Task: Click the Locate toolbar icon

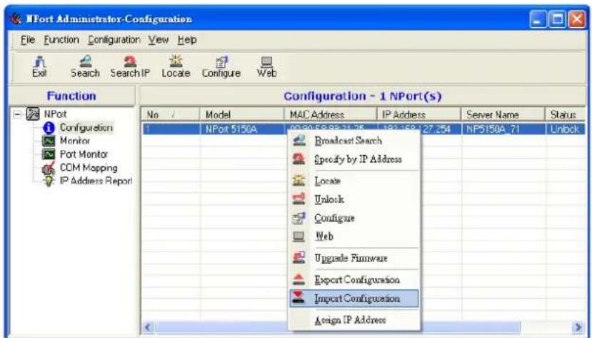Action: pyautogui.click(x=176, y=61)
